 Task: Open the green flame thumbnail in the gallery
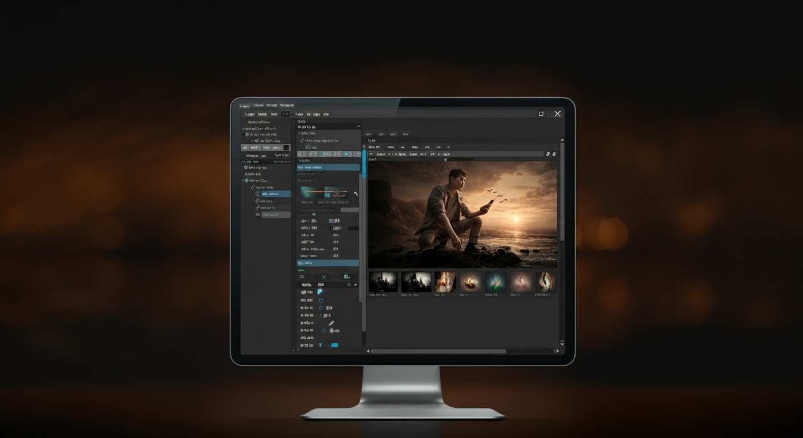(x=496, y=282)
